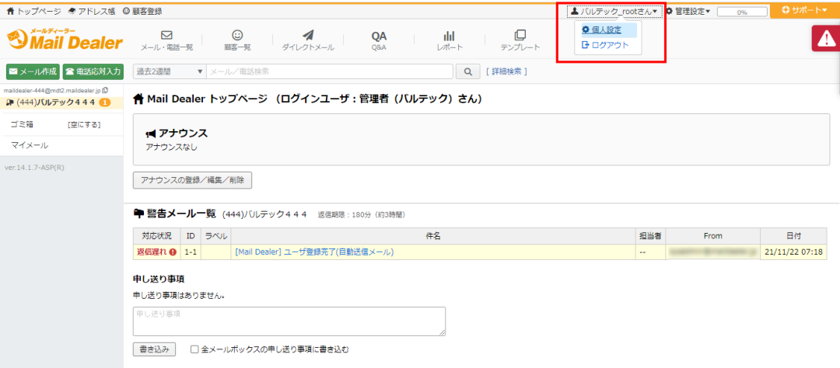Open the テンプレート icon in toolbar
Screen dimensions: 840x368
520,35
